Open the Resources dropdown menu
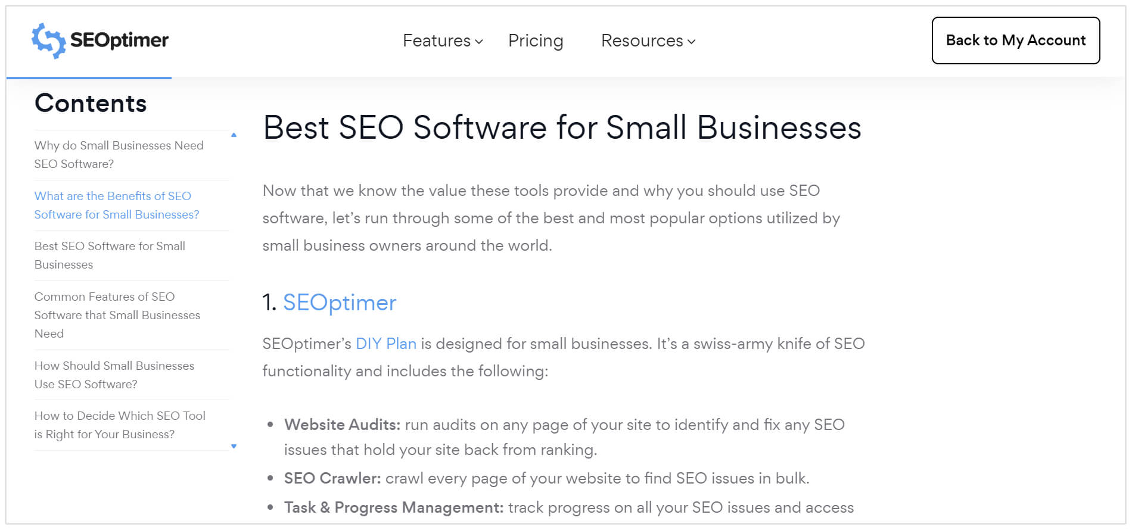 tap(642, 40)
